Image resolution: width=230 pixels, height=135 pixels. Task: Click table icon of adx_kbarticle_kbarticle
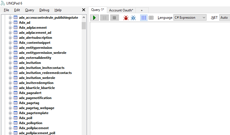[x=16, y=88]
